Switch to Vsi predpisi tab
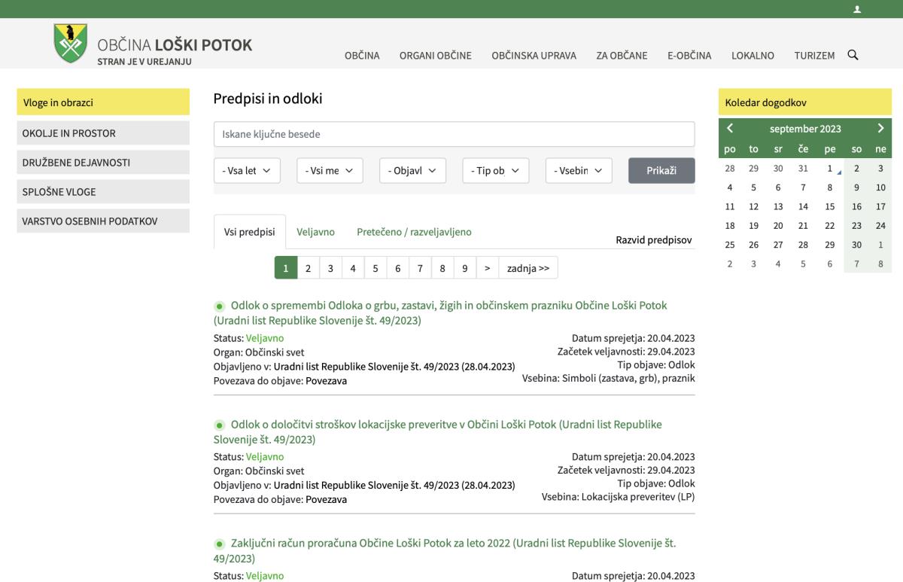This screenshot has height=582, width=903. (x=250, y=232)
